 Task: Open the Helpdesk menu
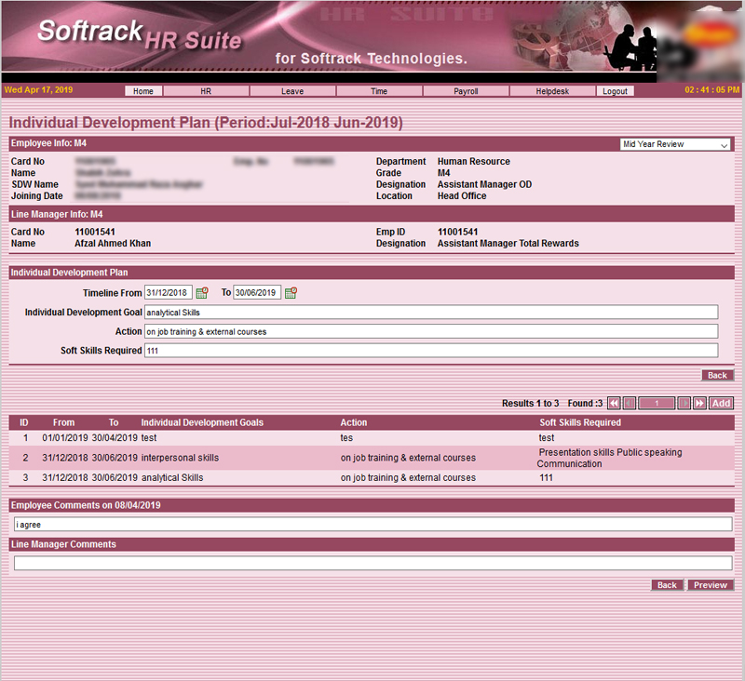(x=552, y=91)
